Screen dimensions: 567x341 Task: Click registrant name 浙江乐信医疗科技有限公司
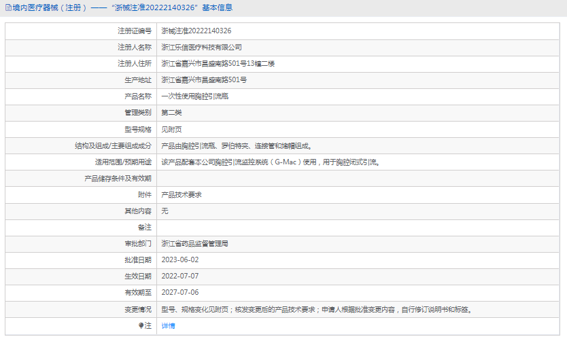coord(201,48)
